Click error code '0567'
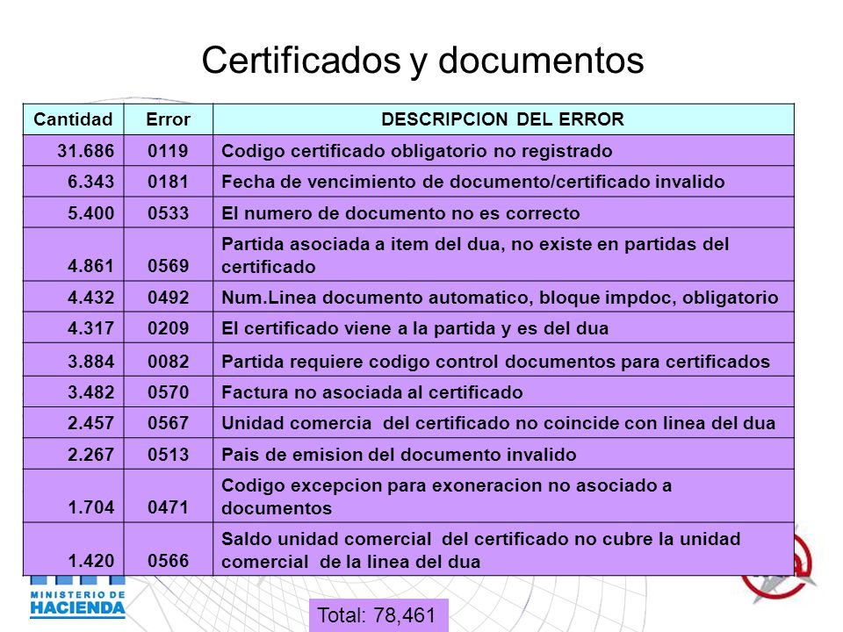Image resolution: width=843 pixels, height=632 pixels. [169, 423]
